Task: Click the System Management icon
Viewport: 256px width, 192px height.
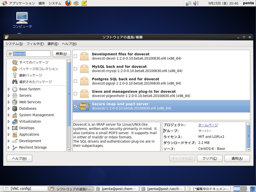Action: point(15,115)
